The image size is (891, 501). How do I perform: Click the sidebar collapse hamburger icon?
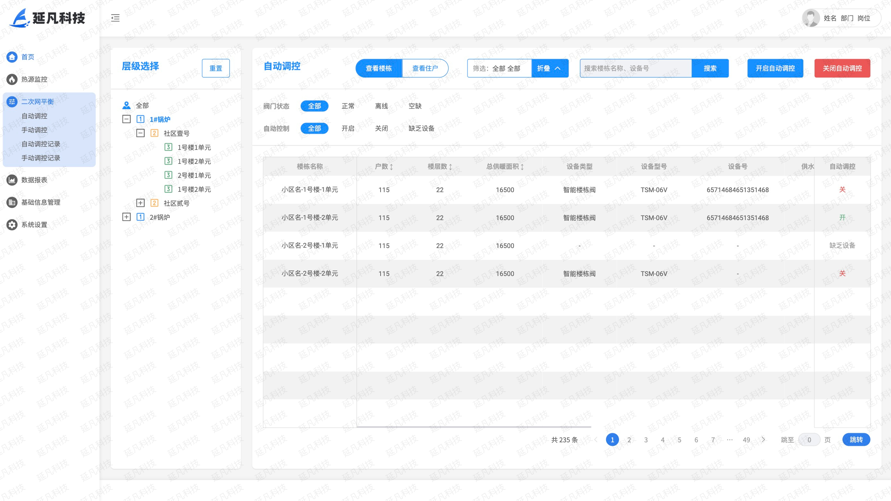(115, 18)
